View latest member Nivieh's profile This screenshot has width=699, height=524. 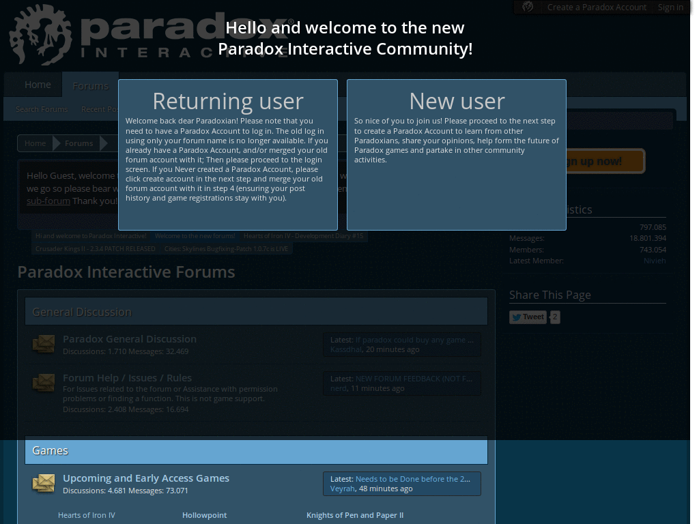[655, 261]
